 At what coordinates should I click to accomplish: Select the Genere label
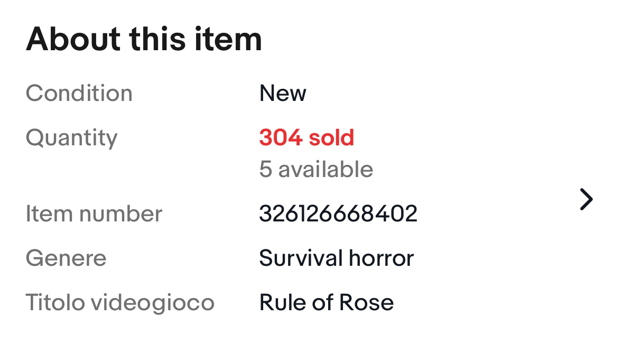pyautogui.click(x=66, y=258)
